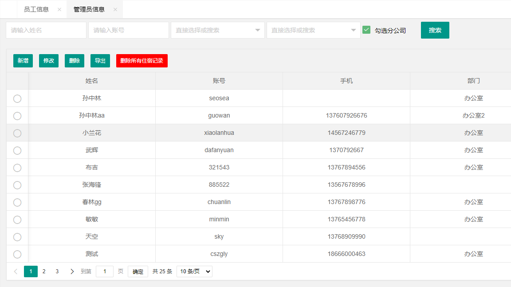Screen dimensions: 511x287
Task: Jump to page 3 in pagination
Action: pos(57,271)
